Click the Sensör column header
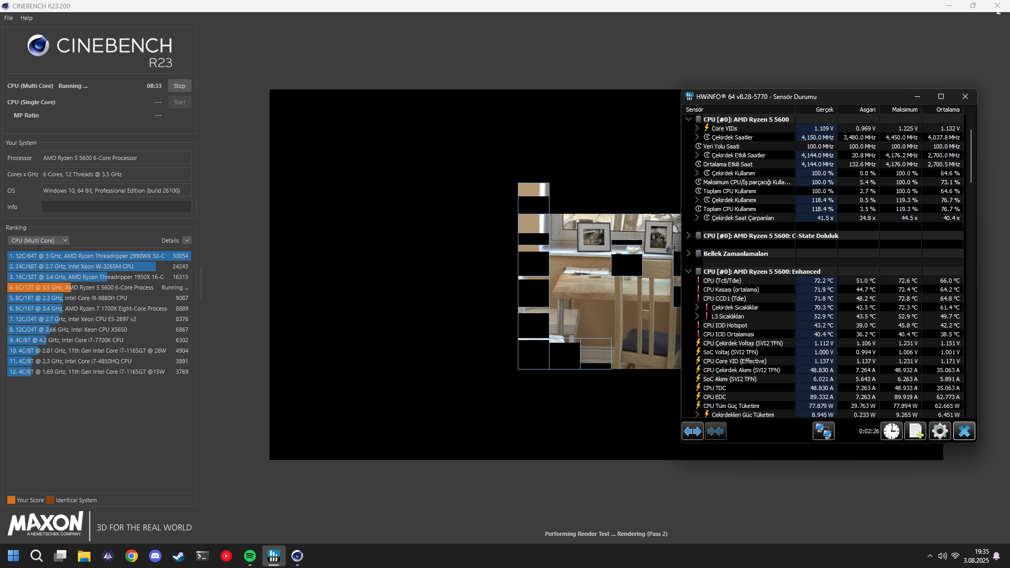The width and height of the screenshot is (1010, 568). [738, 109]
